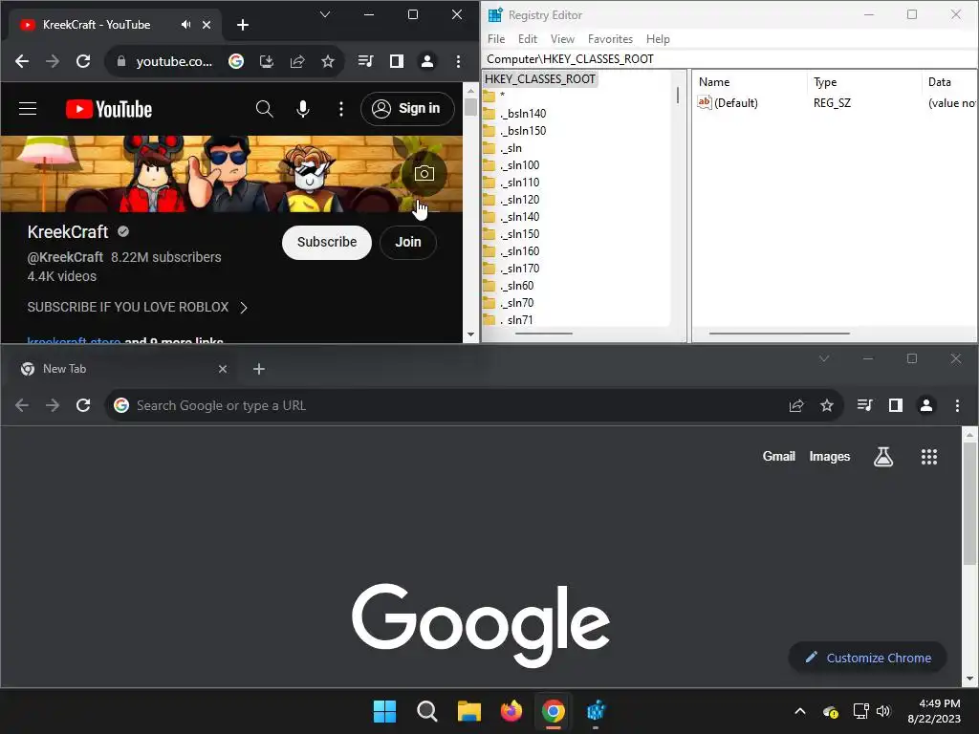The width and height of the screenshot is (979, 734).
Task: Open Chrome three-dot menu in New Tab window
Action: [957, 405]
